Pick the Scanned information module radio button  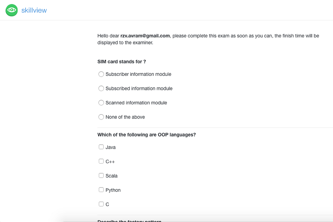tap(101, 102)
